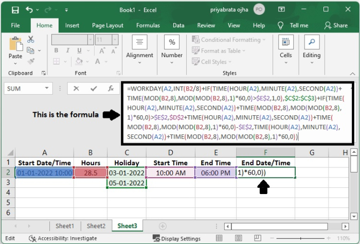
Task: Switch to the Review tab
Action: pyautogui.click(x=206, y=25)
